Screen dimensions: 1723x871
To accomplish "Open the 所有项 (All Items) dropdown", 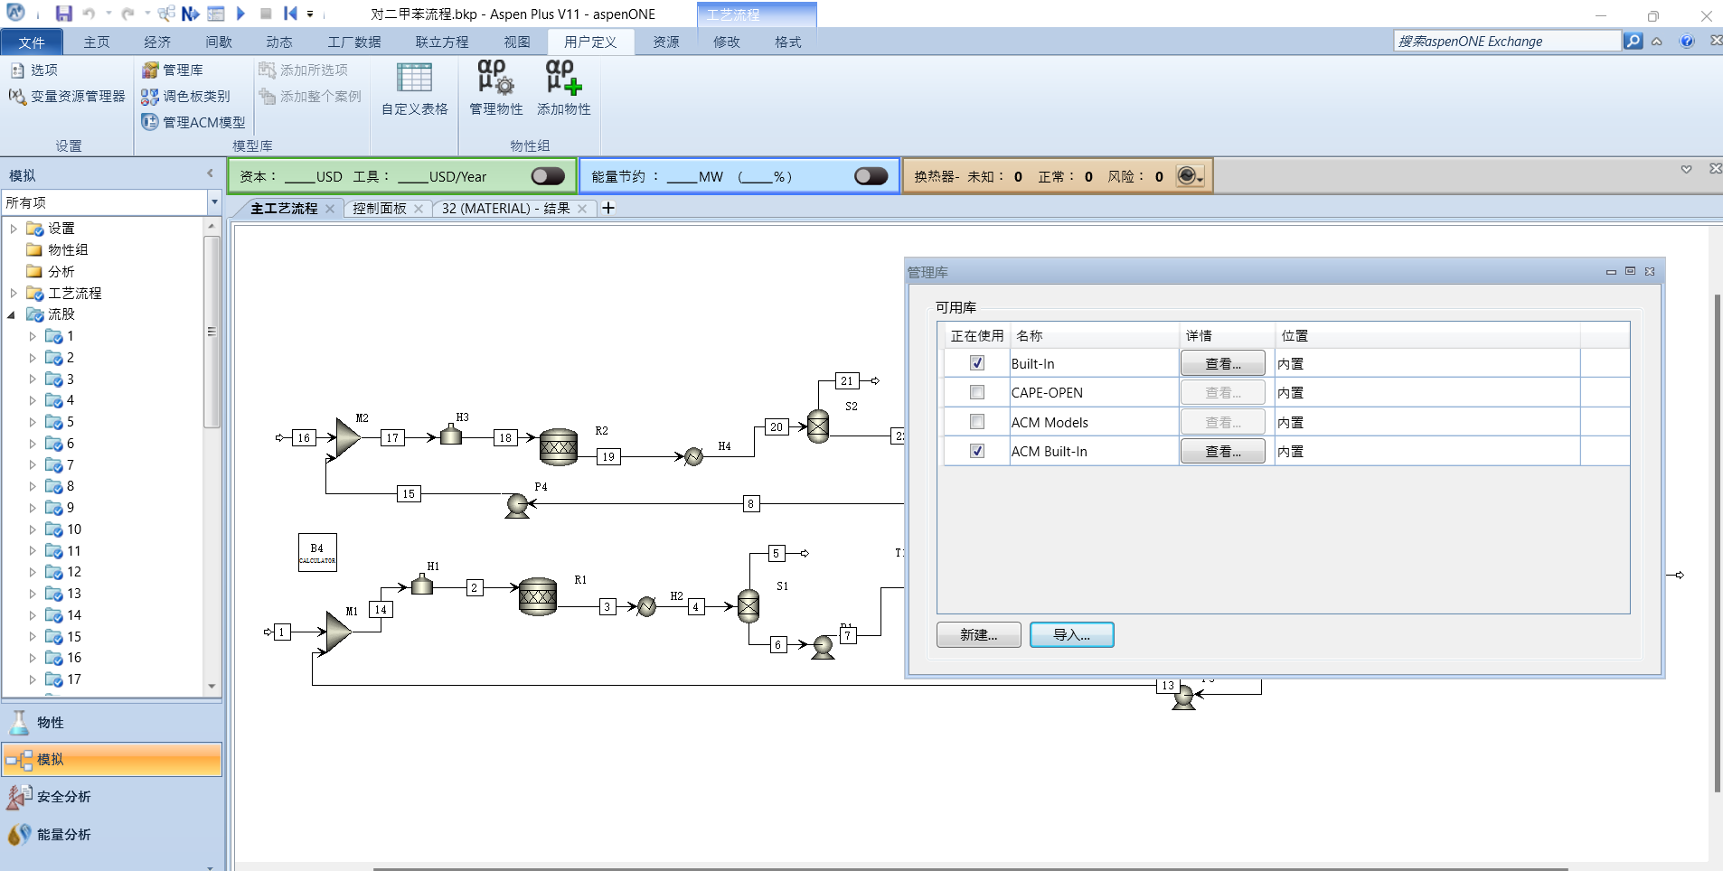I will (214, 202).
